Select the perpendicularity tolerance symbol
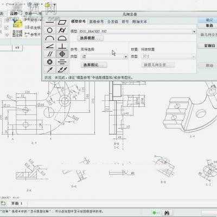 coord(62,46)
